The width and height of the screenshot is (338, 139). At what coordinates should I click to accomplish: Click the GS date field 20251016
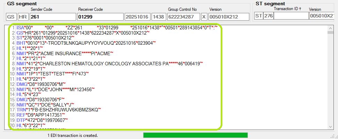click(x=138, y=17)
